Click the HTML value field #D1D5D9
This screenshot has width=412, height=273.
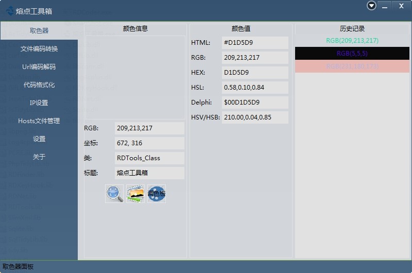255,43
